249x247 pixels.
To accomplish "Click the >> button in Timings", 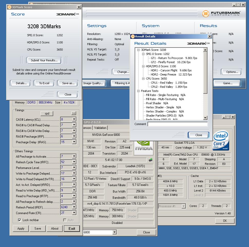I will [74, 113].
